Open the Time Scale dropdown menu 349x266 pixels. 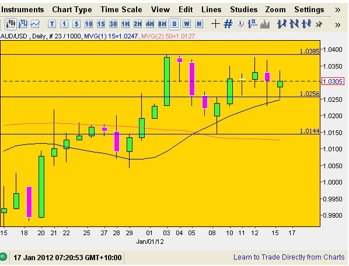tap(121, 9)
